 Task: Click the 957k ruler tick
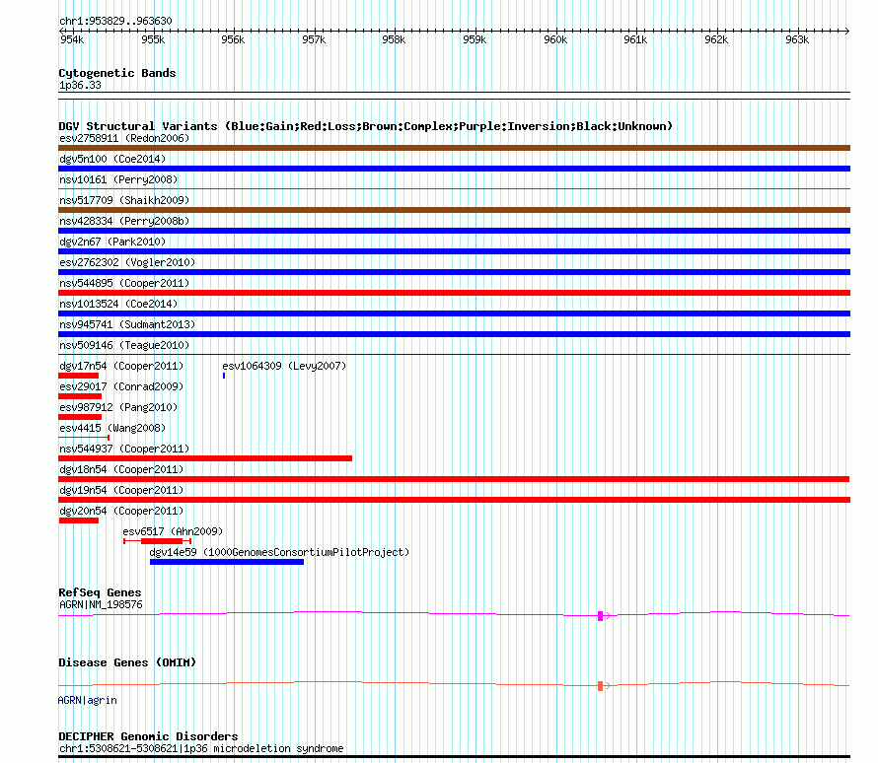coord(314,39)
